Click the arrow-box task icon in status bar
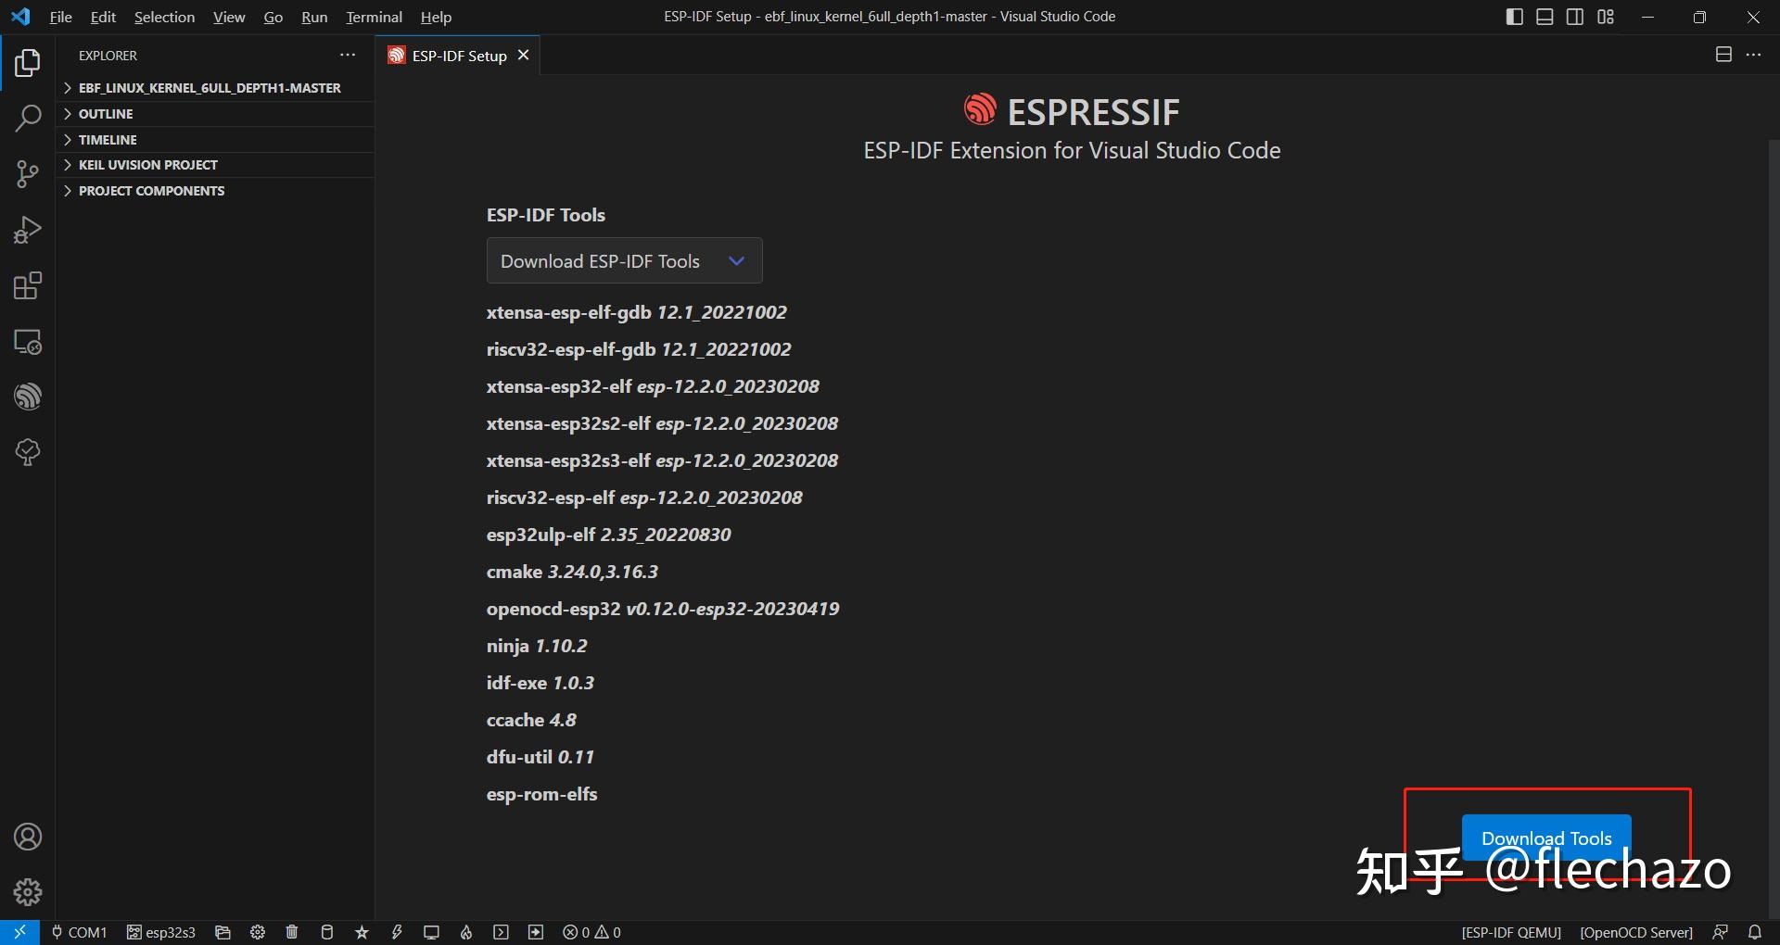This screenshot has height=945, width=1780. point(536,932)
